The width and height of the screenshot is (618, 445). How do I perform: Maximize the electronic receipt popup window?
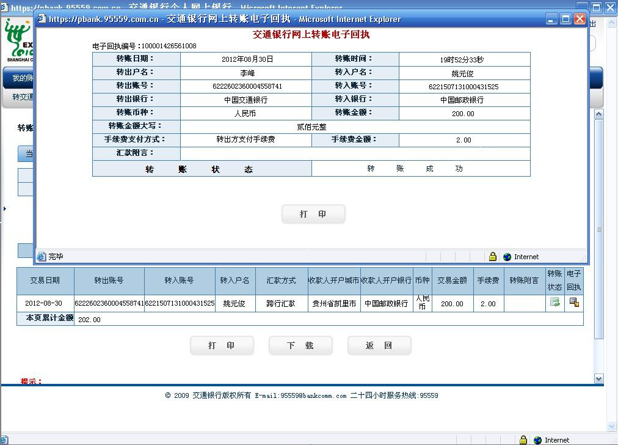click(565, 19)
